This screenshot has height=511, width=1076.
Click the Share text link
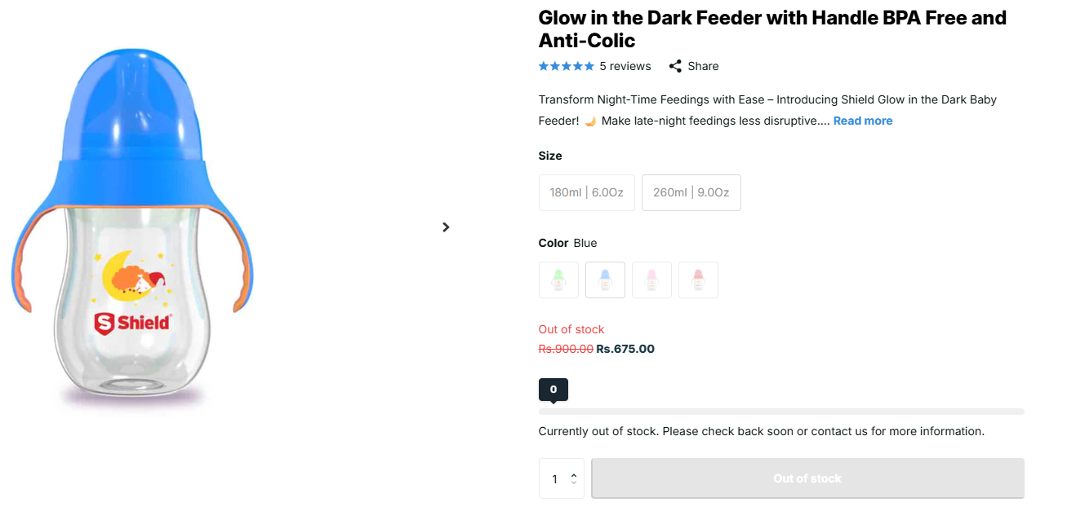(703, 66)
